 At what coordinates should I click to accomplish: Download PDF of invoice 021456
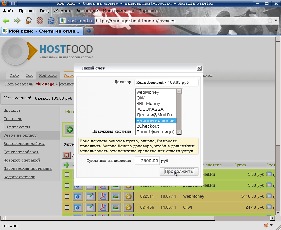(103, 207)
